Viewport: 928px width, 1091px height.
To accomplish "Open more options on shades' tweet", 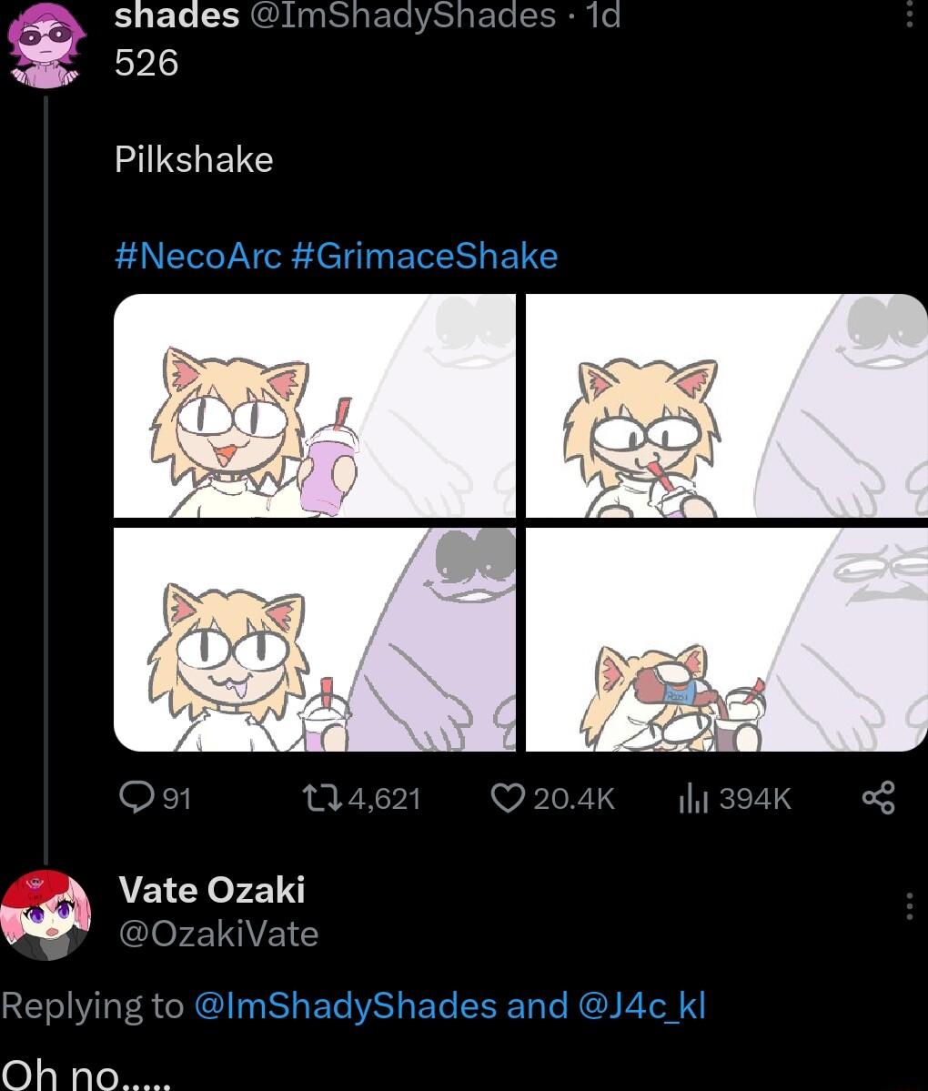I will click(x=908, y=15).
